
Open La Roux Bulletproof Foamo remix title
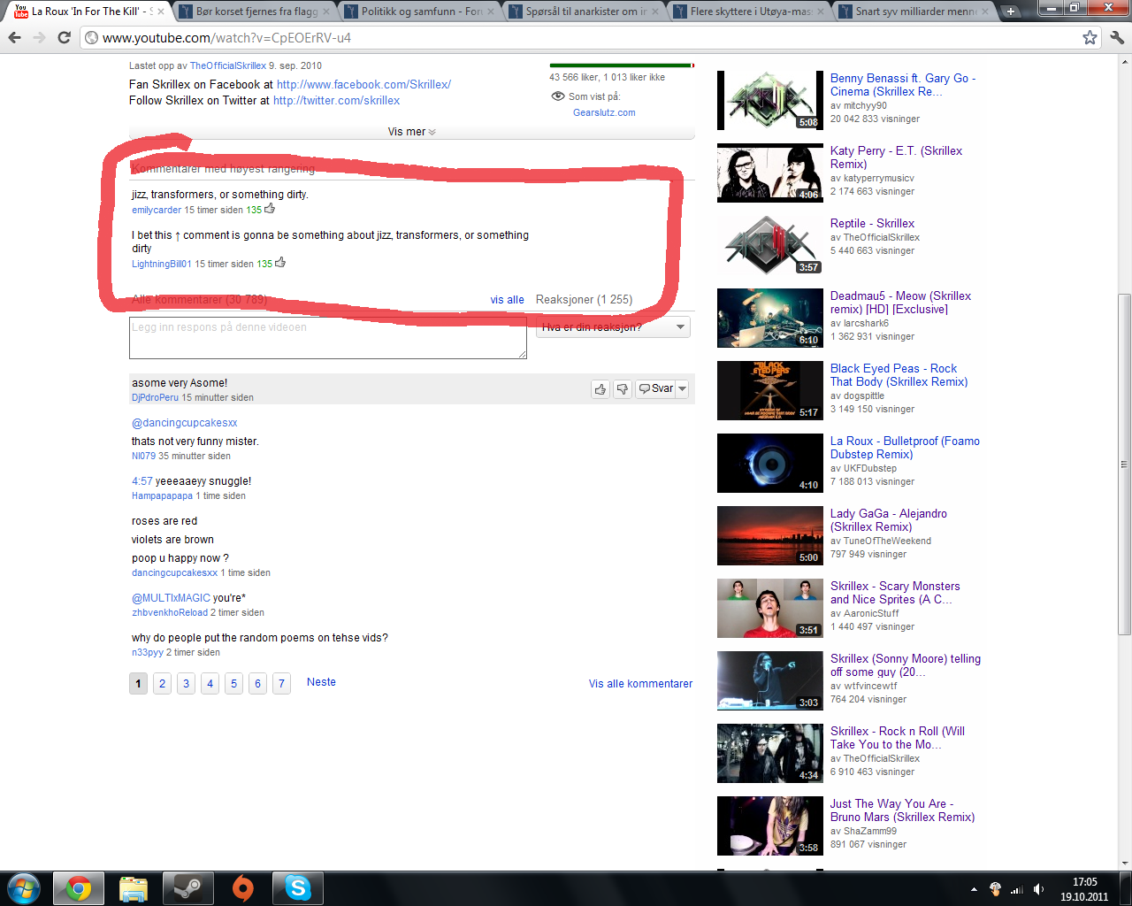click(x=905, y=448)
